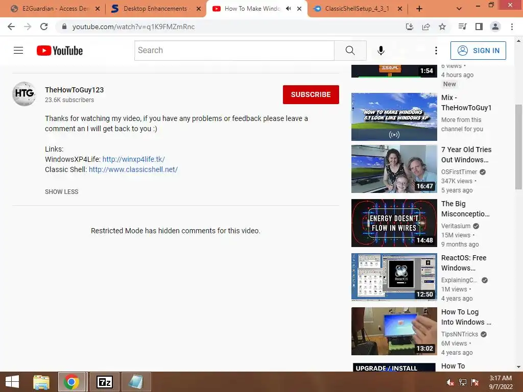
Task: Close the E2Guardian tab
Action: pyautogui.click(x=98, y=9)
